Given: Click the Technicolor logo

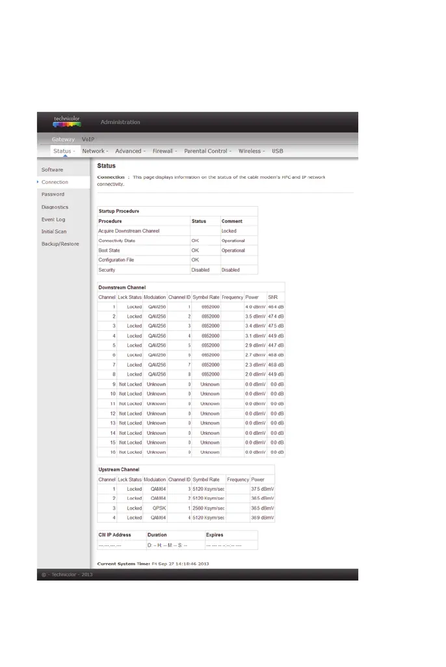Looking at the screenshot, I should 67,122.
